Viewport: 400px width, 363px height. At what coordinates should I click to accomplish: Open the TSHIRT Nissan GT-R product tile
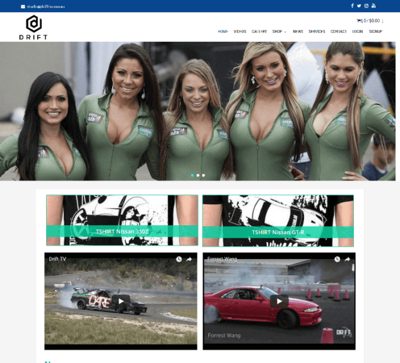(278, 221)
